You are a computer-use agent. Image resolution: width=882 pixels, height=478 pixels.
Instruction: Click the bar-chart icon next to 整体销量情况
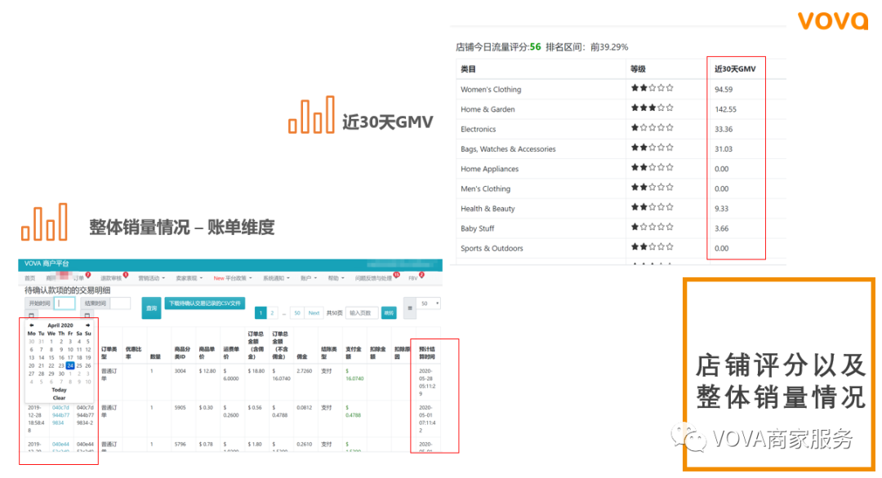pyautogui.click(x=42, y=220)
